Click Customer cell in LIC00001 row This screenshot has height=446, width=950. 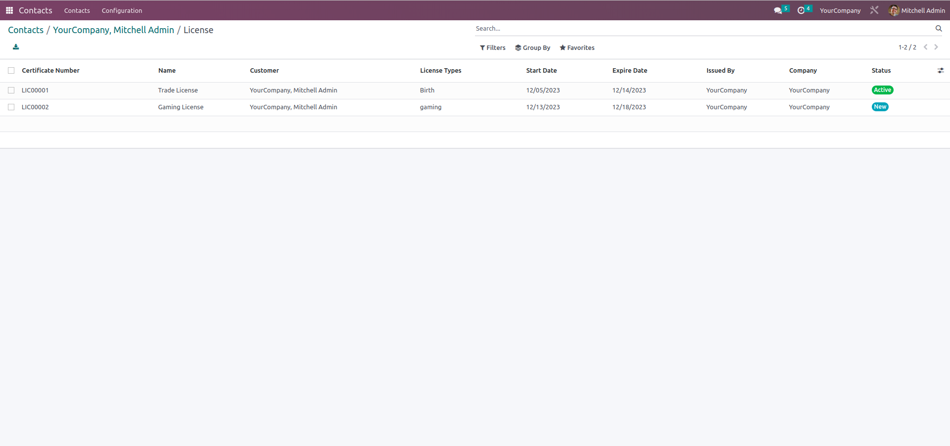click(x=293, y=90)
